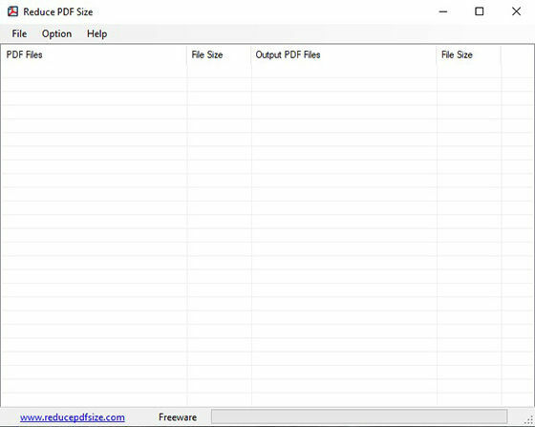Open the Help menu

96,33
